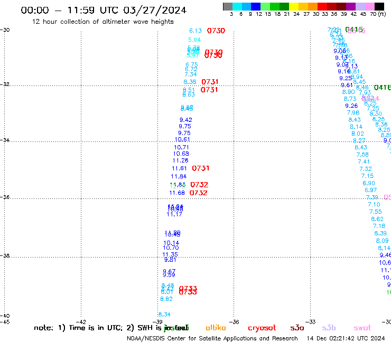Click the wave height value 11.28
The image size is (391, 343).
click(x=180, y=160)
